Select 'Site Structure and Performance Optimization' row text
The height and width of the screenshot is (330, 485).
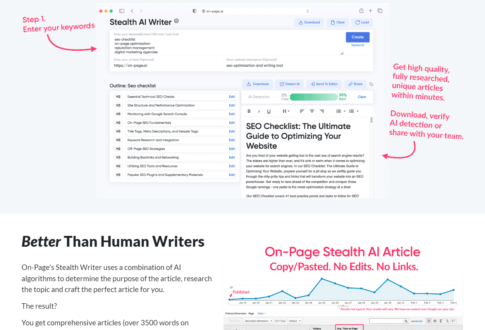161,105
